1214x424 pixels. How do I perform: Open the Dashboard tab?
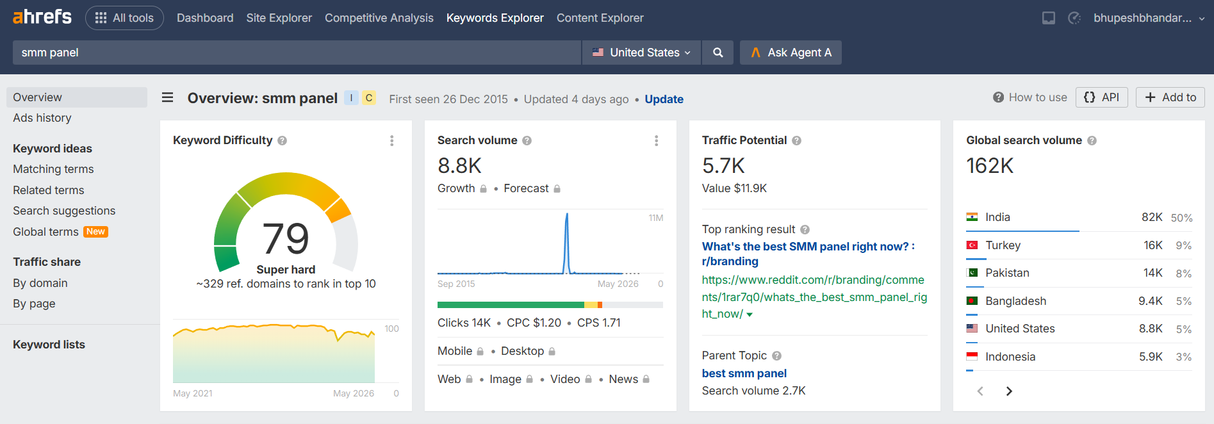pos(205,18)
